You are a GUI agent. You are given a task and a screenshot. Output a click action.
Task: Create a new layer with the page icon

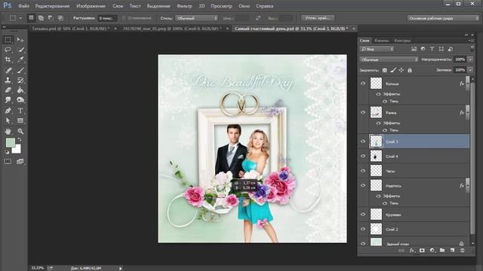pyautogui.click(x=452, y=251)
